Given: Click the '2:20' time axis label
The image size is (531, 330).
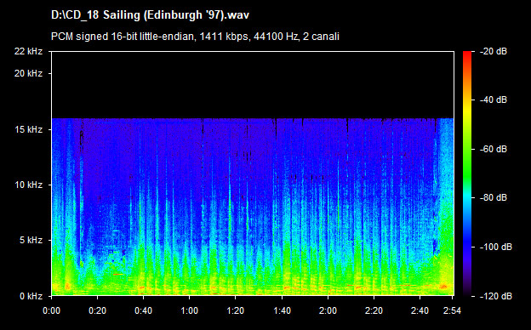Looking at the screenshot, I should click(x=374, y=310).
